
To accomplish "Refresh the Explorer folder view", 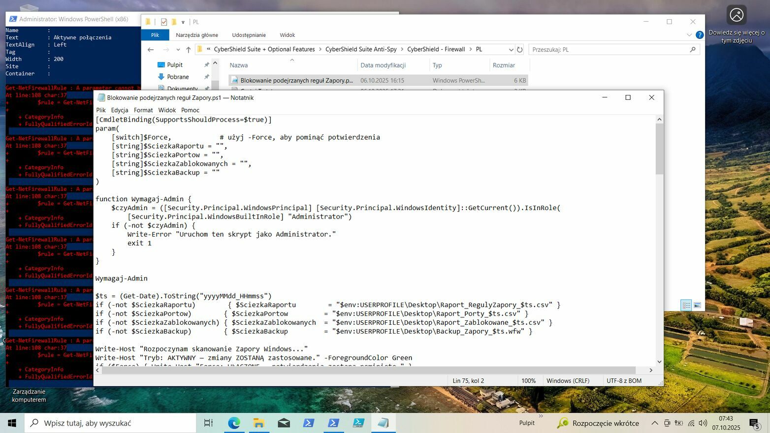I will pos(519,50).
